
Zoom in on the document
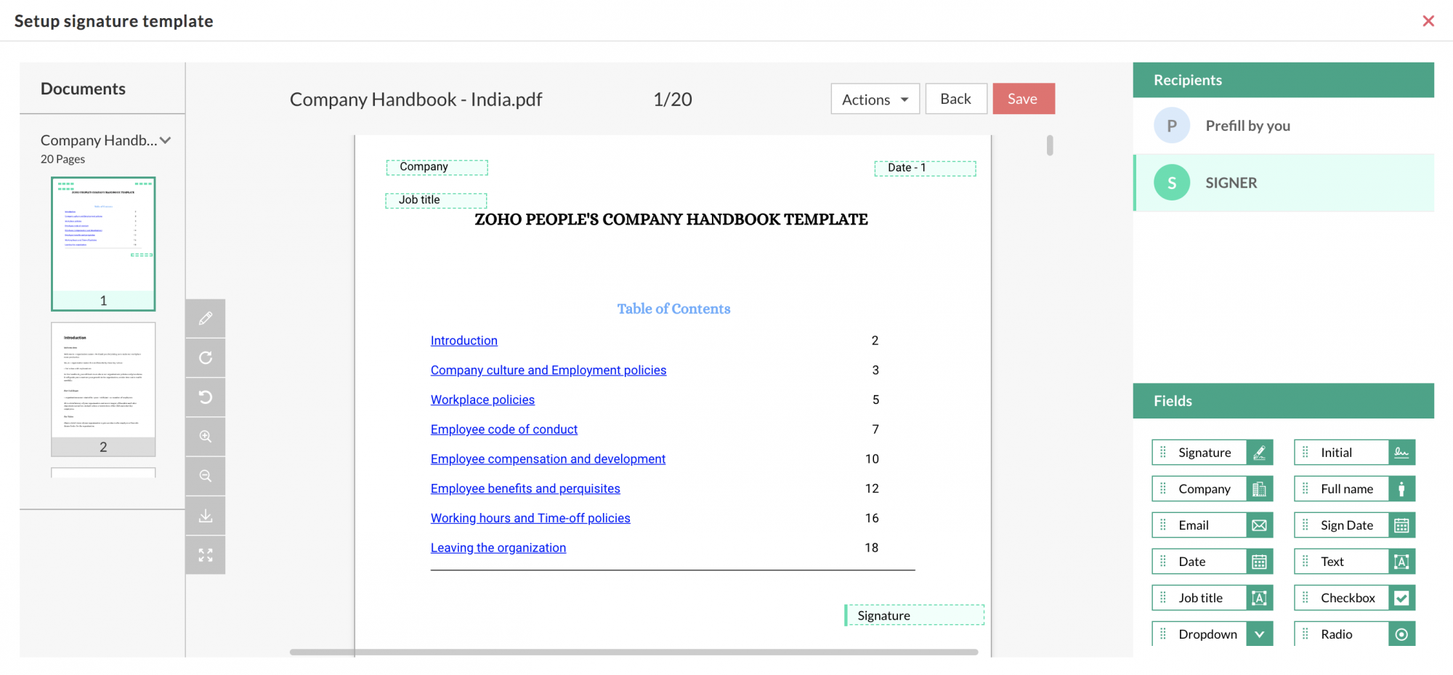click(206, 437)
